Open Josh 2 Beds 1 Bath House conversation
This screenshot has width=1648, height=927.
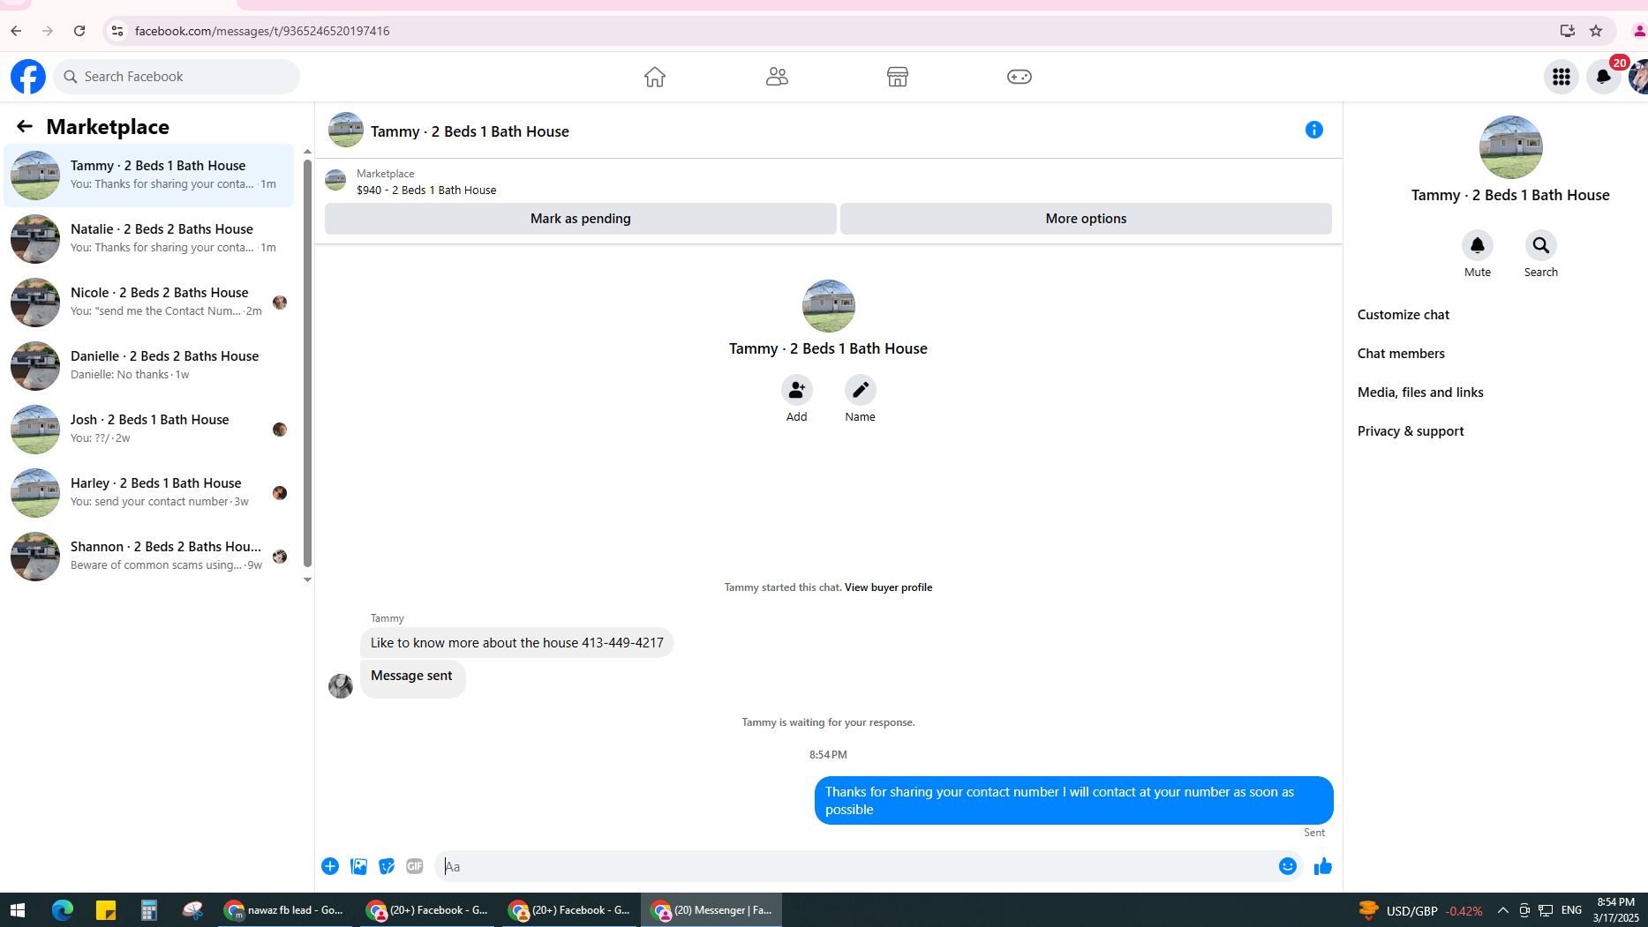click(x=149, y=430)
